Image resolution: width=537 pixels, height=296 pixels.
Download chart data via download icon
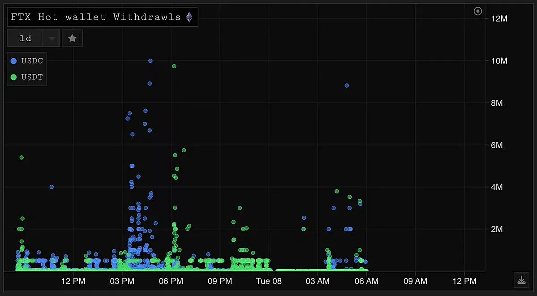click(x=521, y=280)
